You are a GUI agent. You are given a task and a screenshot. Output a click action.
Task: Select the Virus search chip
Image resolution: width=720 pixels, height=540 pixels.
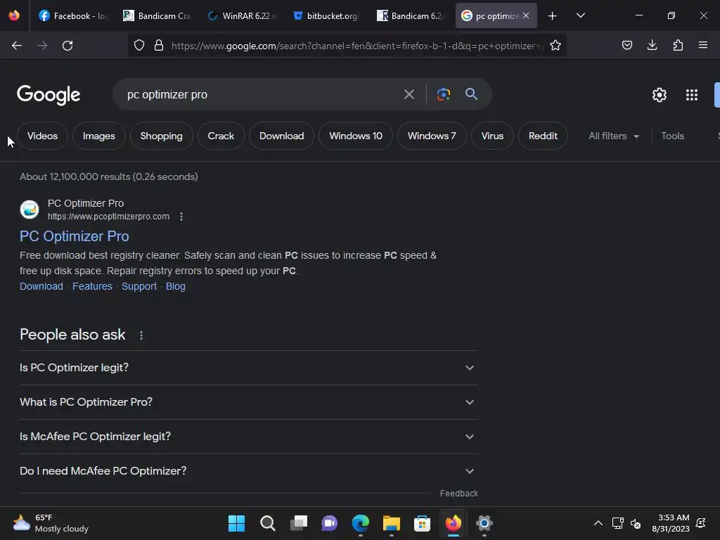pos(492,136)
